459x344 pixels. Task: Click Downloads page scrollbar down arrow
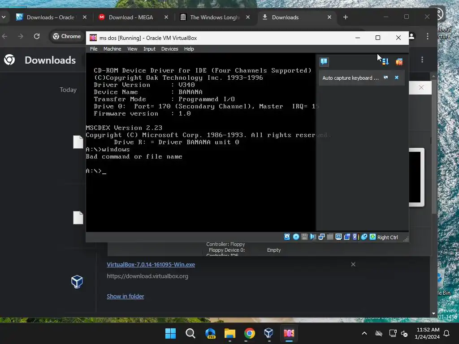[433, 313]
